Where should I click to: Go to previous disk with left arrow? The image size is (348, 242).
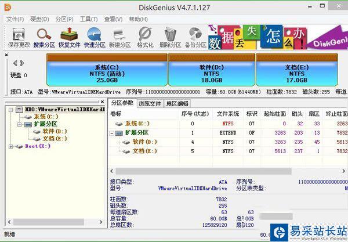(x=15, y=63)
